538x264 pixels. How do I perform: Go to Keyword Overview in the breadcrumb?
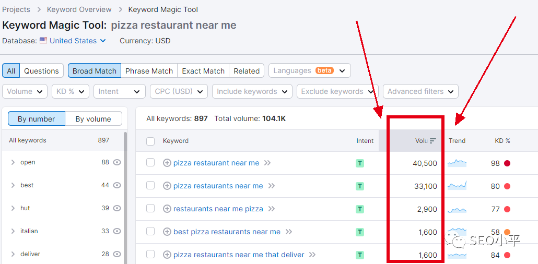pyautogui.click(x=79, y=9)
